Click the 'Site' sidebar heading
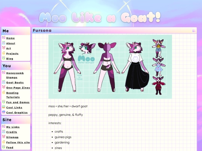This screenshot has height=151, width=202. tap(7, 120)
